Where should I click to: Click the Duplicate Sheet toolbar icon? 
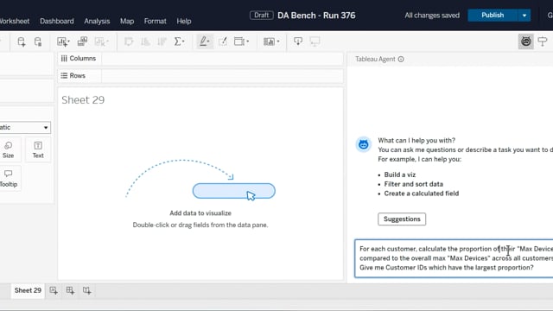point(83,41)
